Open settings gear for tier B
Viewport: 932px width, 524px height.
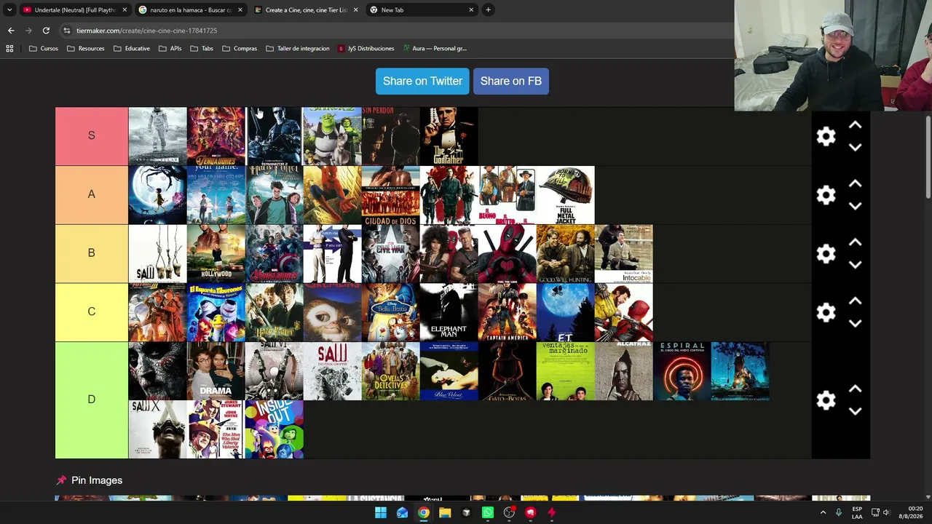click(826, 253)
